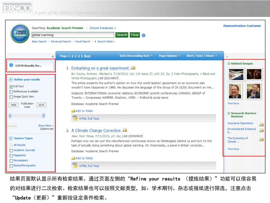
Task: Expand Search History panel
Action: 104,41
